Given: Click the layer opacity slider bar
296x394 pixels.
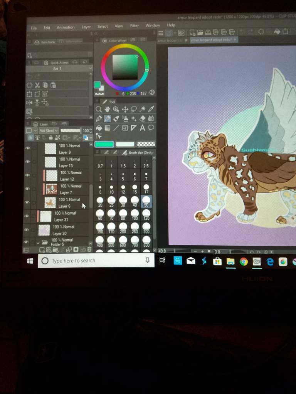Looking at the screenshot, I should (x=71, y=130).
